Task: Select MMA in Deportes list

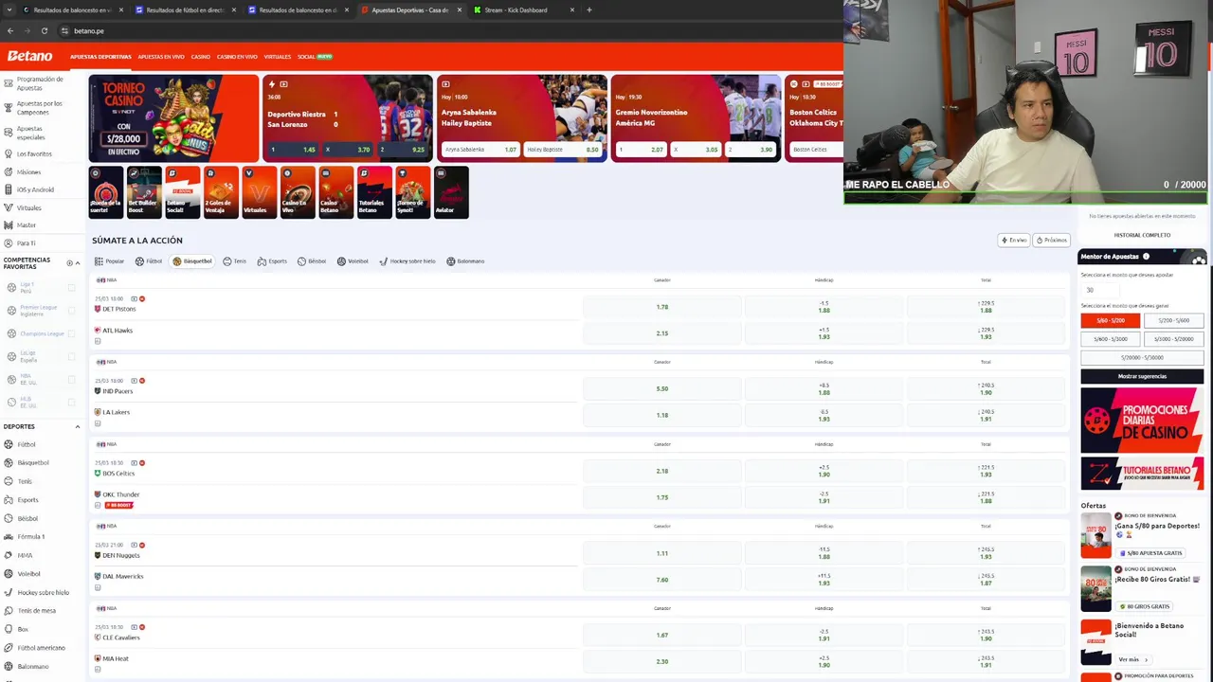Action: point(25,555)
